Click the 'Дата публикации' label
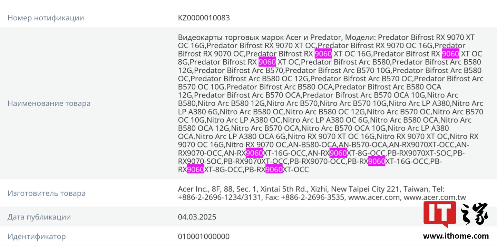Image resolution: width=497 pixels, height=246 pixels. (39, 217)
